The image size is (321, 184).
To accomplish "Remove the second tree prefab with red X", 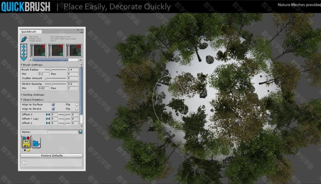I will click(x=61, y=46).
